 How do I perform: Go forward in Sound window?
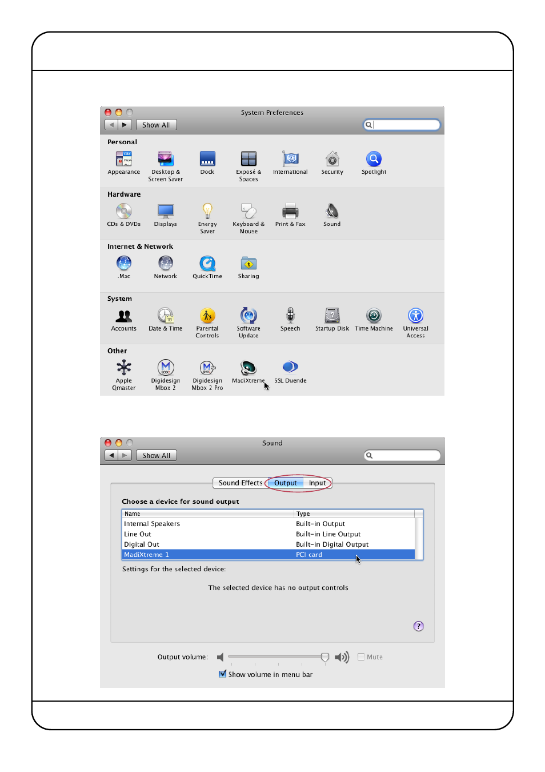125,455
